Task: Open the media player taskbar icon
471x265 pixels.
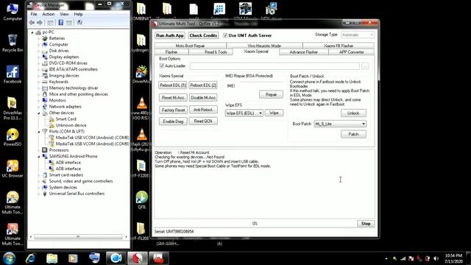Action: tap(73, 258)
